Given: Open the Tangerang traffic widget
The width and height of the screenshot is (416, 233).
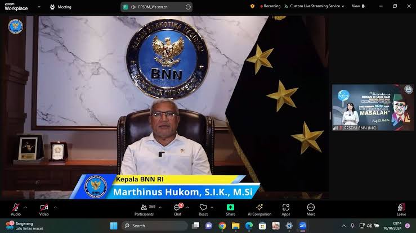Looking at the screenshot, I should pyautogui.click(x=24, y=226).
